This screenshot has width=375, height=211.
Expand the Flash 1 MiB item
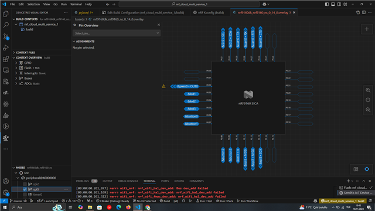coord(16,68)
